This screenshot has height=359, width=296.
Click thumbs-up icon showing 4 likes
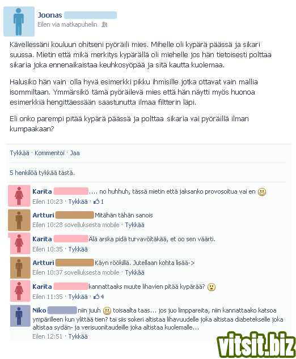tap(96, 297)
